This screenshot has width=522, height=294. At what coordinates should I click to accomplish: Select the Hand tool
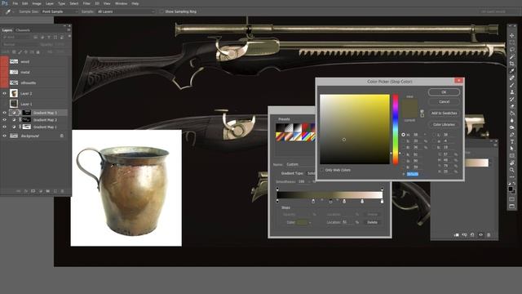pyautogui.click(x=511, y=163)
